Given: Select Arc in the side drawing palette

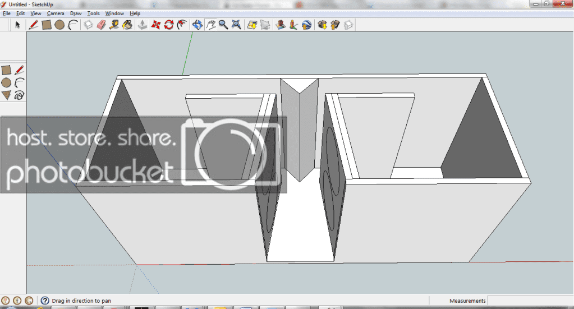Looking at the screenshot, I should click(20, 82).
